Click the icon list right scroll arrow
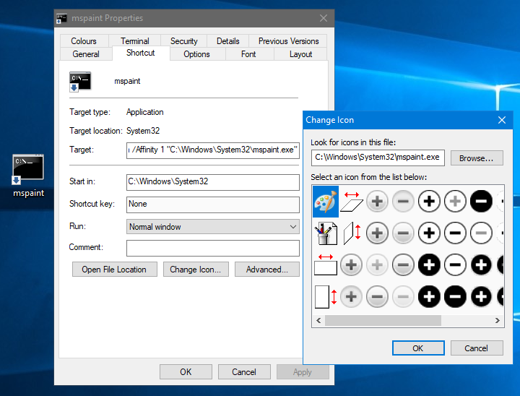This screenshot has height=396, width=520. tap(498, 321)
